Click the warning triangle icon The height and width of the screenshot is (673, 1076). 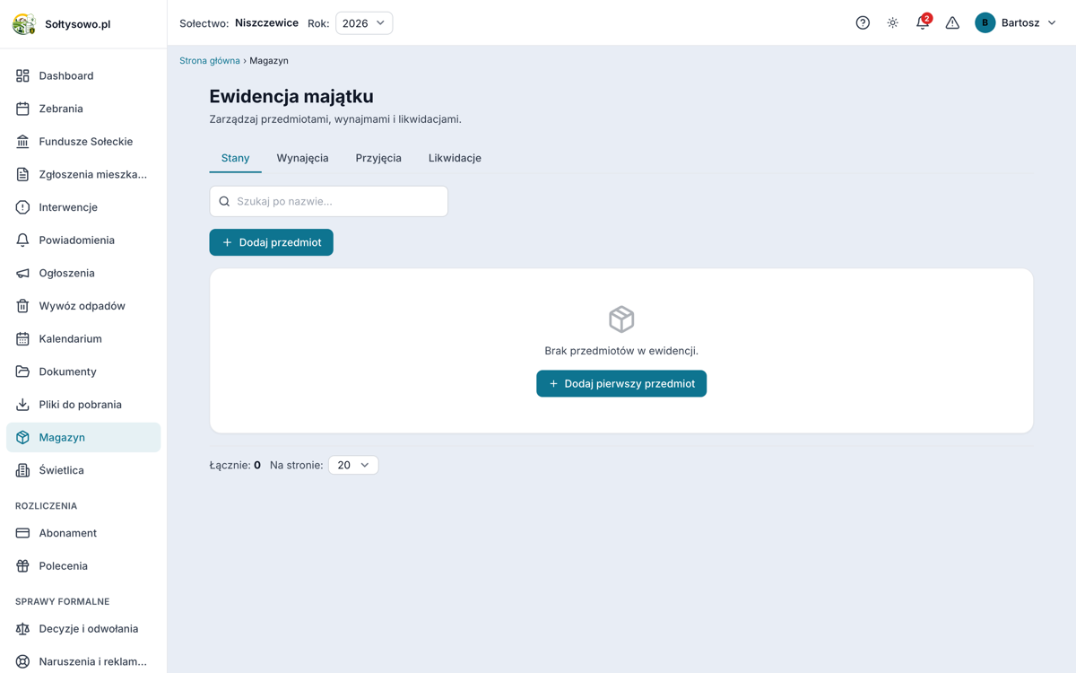tap(952, 23)
